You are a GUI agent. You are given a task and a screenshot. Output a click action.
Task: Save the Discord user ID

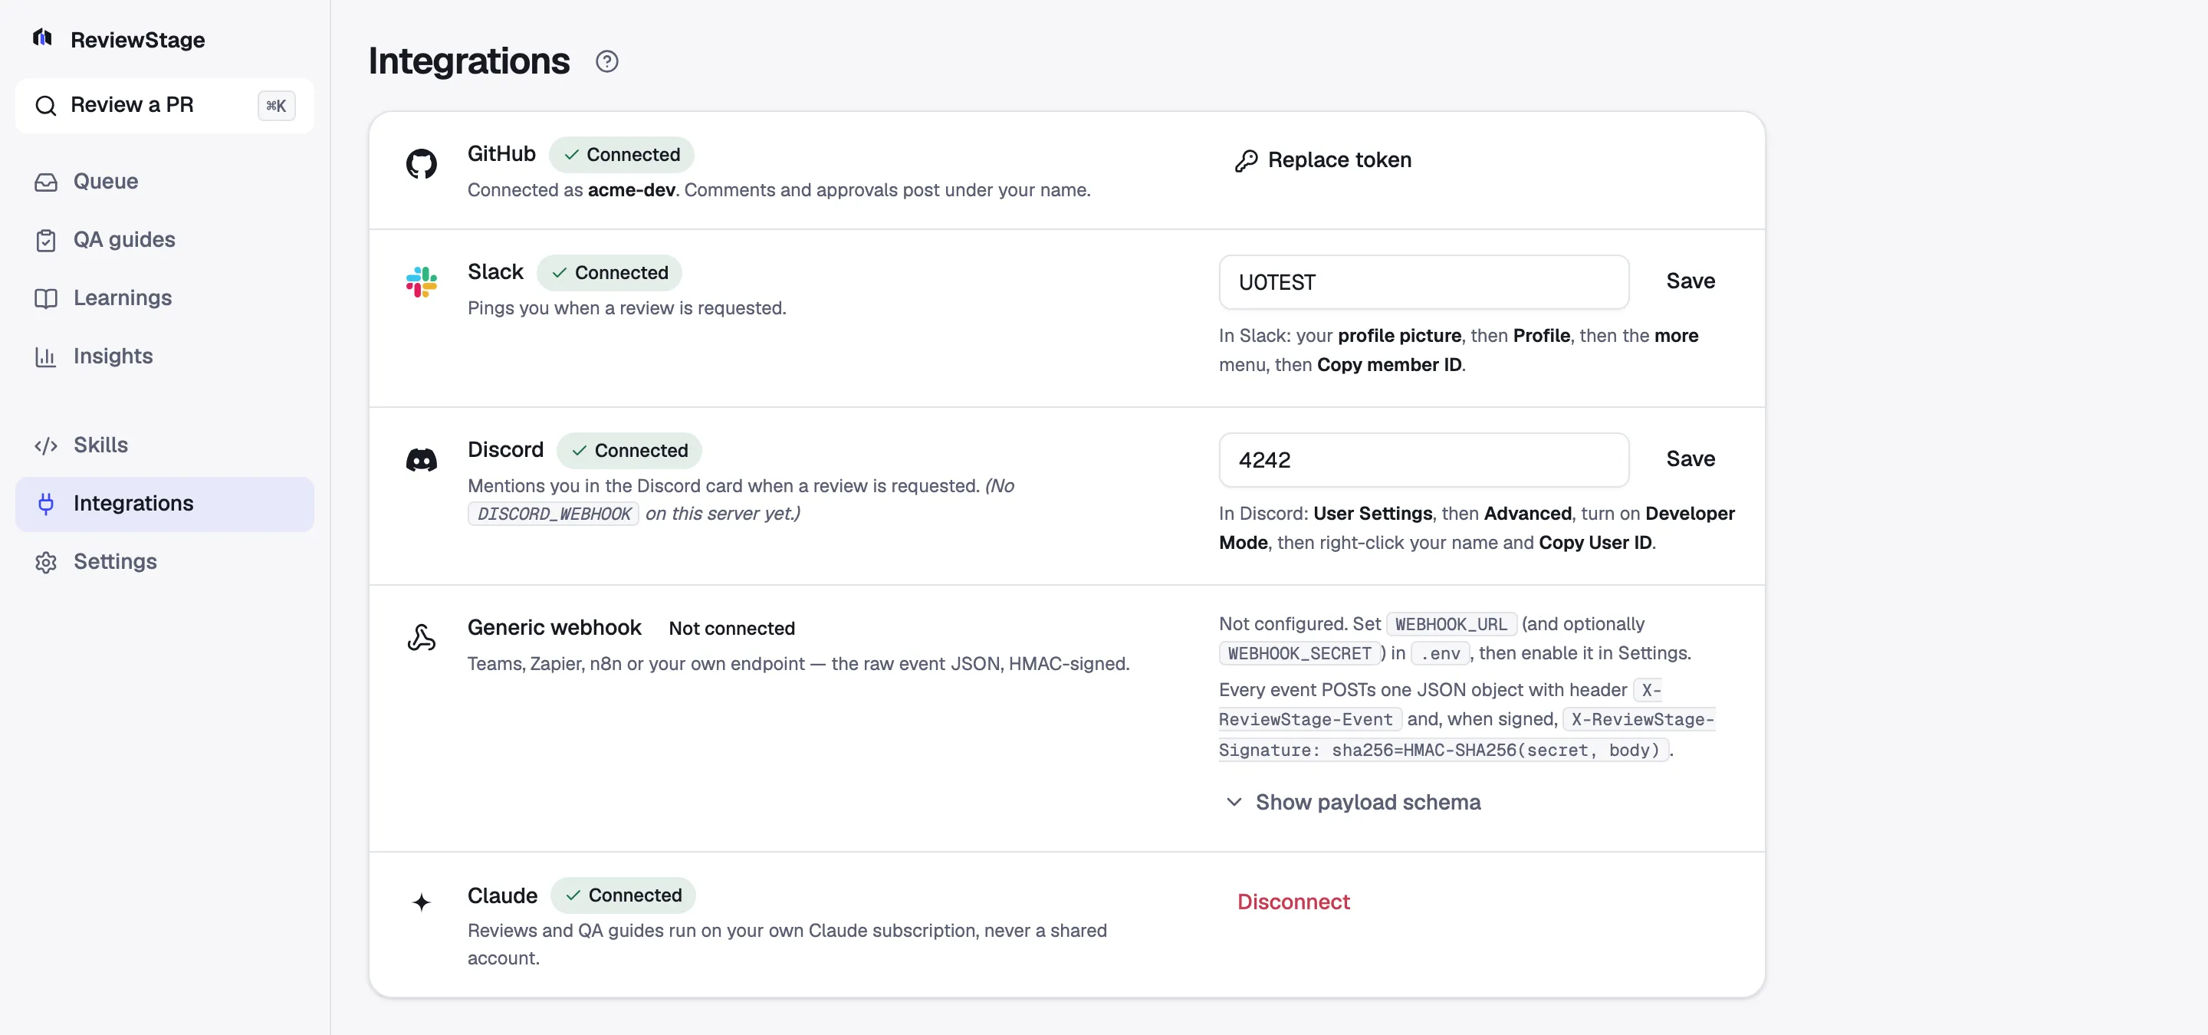(1690, 459)
